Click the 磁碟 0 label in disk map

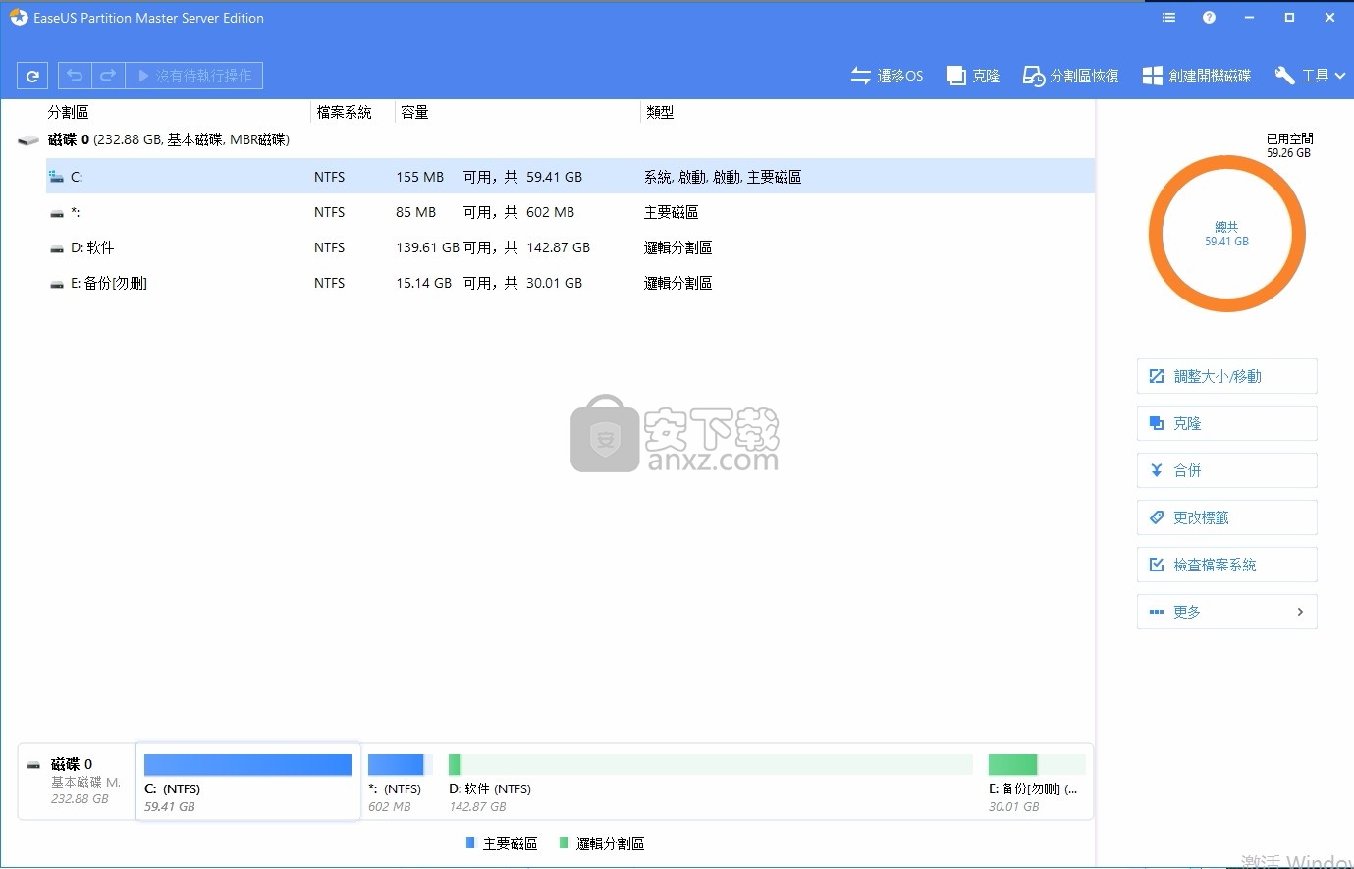coord(71,764)
